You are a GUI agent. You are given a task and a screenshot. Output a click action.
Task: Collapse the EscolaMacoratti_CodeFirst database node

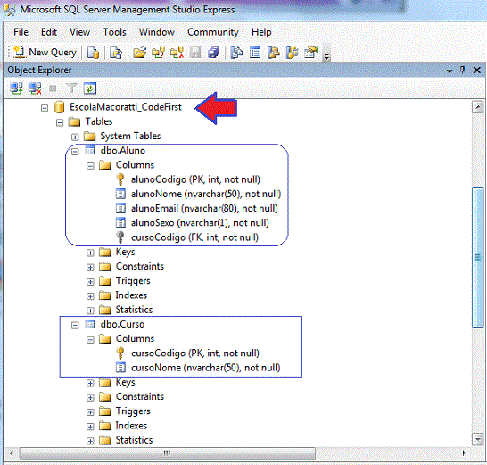pos(45,108)
